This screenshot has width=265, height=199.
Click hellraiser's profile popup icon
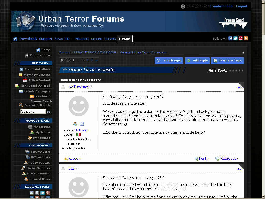click(x=91, y=87)
